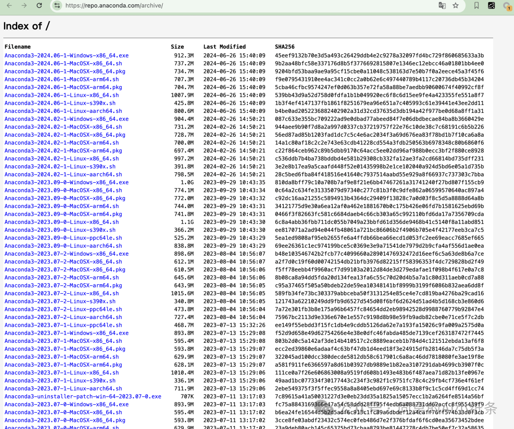Screen dimensions: 514x429
Task: Select Anaconda3-2024.02-1-Linux-x86_64.sh link
Action: 61,159
